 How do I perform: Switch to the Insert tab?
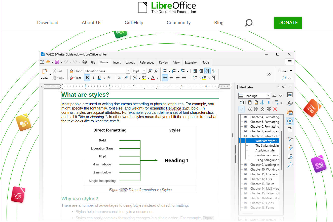point(117,63)
